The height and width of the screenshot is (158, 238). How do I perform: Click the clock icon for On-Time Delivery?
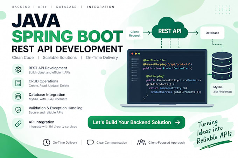point(46,142)
